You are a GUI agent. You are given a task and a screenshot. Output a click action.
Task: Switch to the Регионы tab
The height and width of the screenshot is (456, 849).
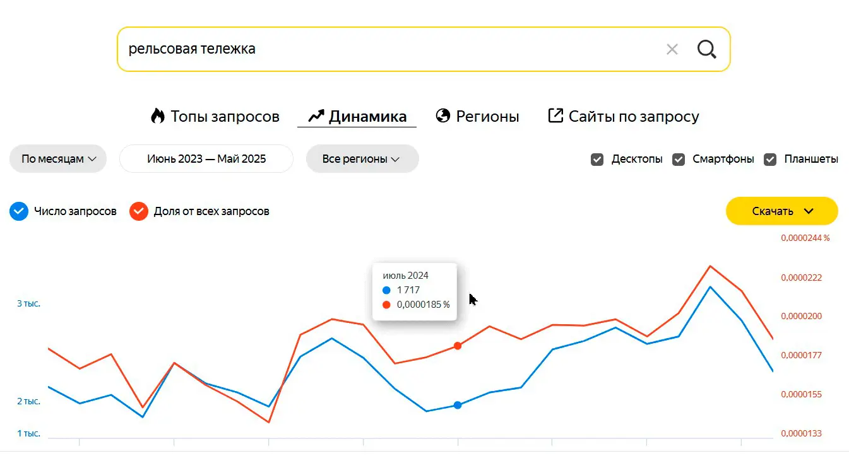pyautogui.click(x=487, y=117)
